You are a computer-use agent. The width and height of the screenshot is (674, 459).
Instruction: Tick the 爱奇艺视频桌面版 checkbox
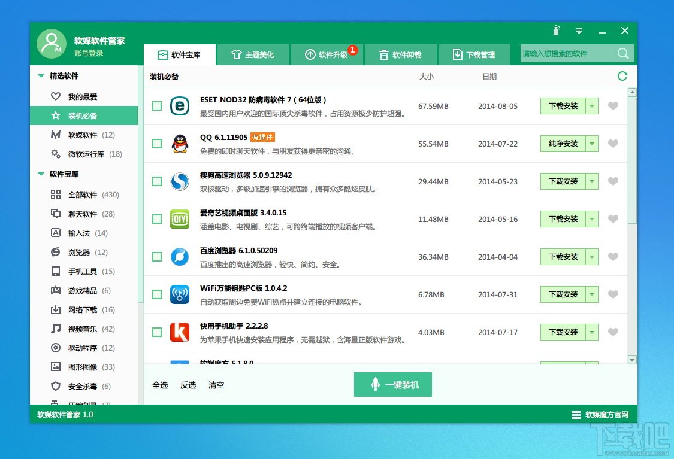(x=157, y=219)
